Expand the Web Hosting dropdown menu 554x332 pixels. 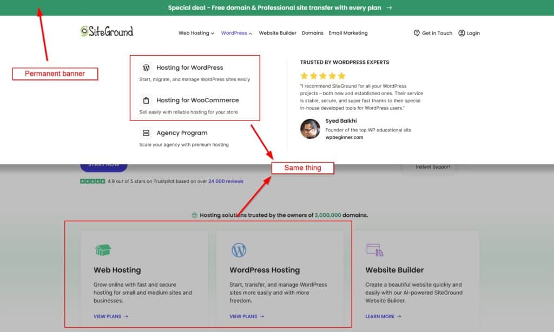click(x=196, y=33)
